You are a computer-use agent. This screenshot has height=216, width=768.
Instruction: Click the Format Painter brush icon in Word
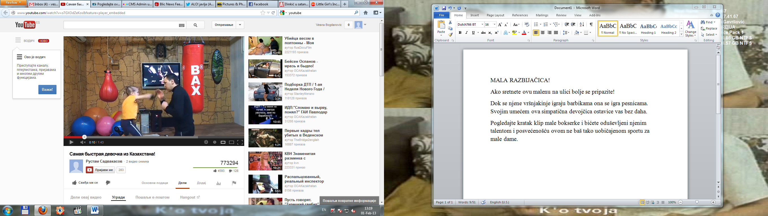(x=450, y=35)
